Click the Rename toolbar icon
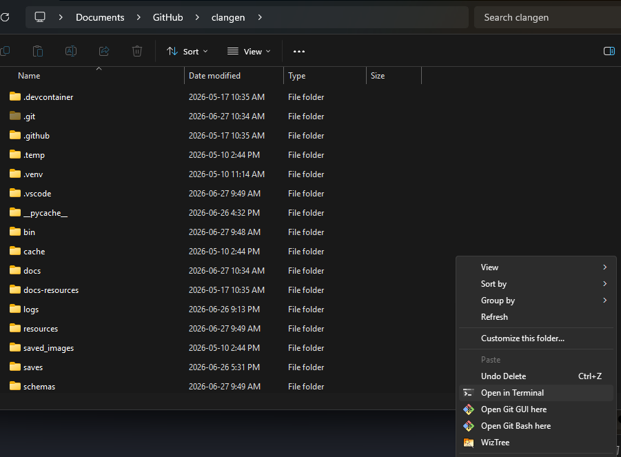The height and width of the screenshot is (457, 621). pos(71,51)
